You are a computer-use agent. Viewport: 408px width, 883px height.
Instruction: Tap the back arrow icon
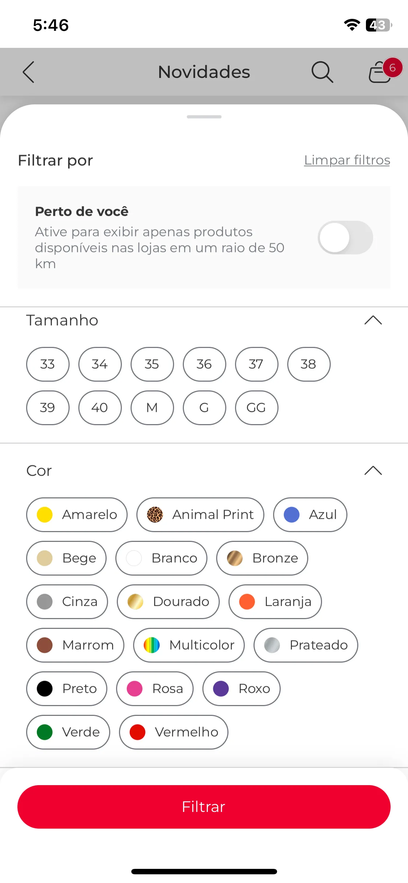(28, 72)
